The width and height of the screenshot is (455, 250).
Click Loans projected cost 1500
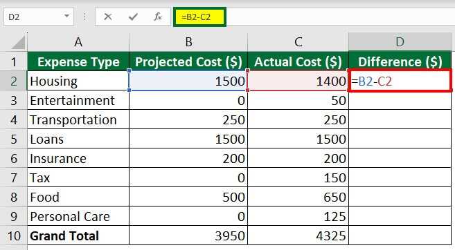click(x=188, y=140)
